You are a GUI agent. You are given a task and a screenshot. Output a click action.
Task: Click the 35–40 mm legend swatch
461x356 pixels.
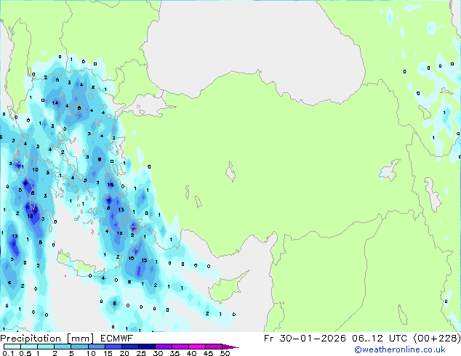click(180, 347)
